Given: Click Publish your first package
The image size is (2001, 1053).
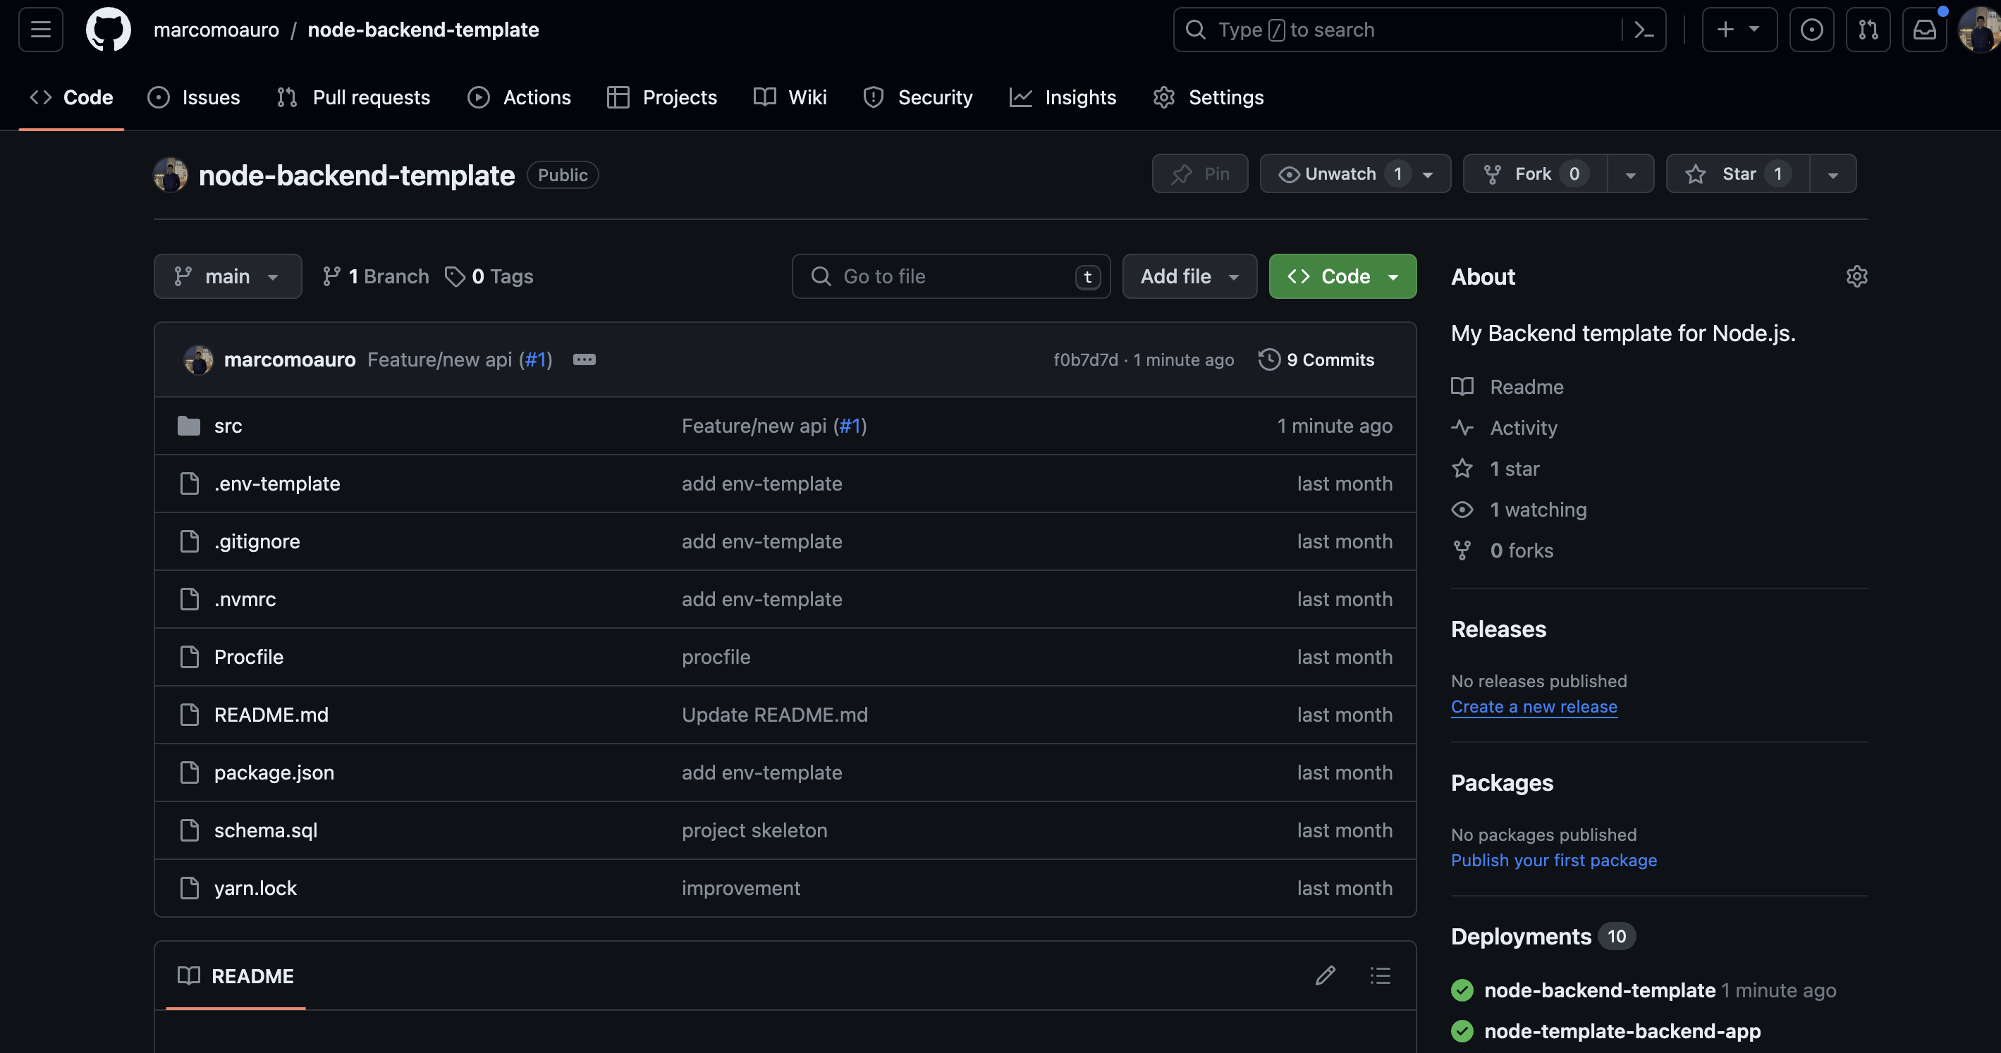Looking at the screenshot, I should click(1553, 861).
